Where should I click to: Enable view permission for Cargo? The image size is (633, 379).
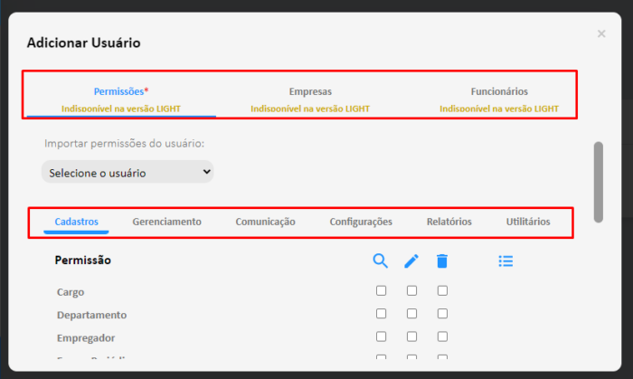tap(381, 290)
